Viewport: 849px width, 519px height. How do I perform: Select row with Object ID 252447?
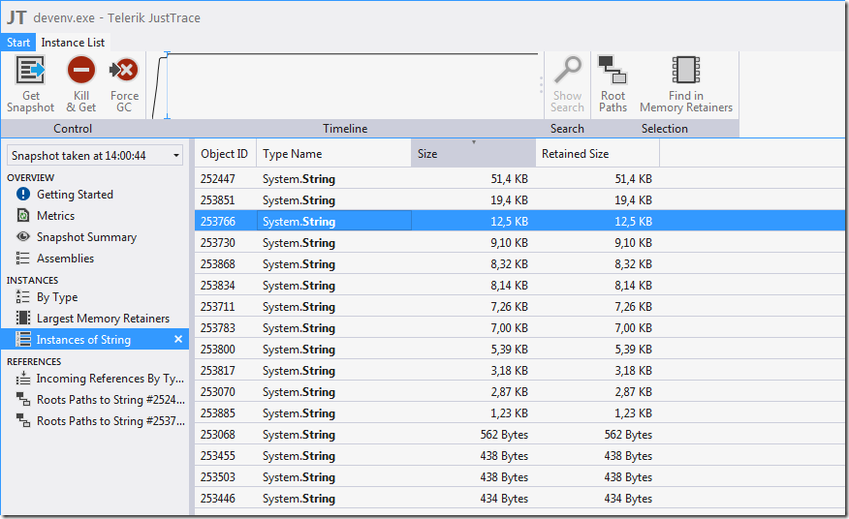coord(519,178)
